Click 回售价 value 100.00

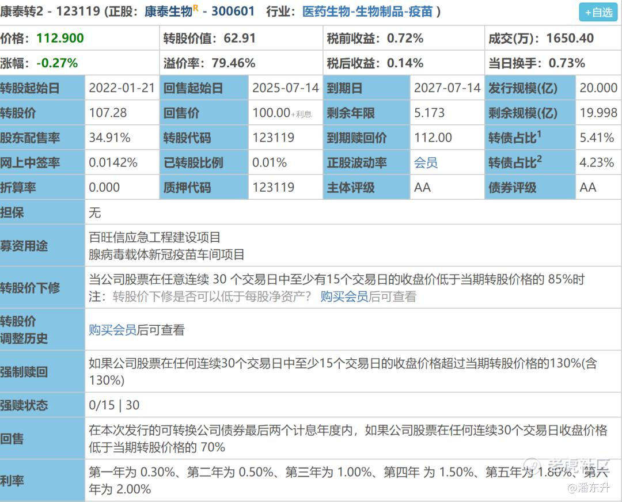(x=272, y=113)
